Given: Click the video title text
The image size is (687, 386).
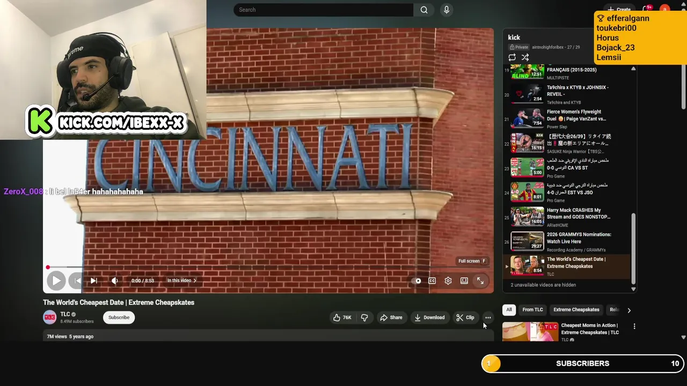Looking at the screenshot, I should pyautogui.click(x=119, y=302).
